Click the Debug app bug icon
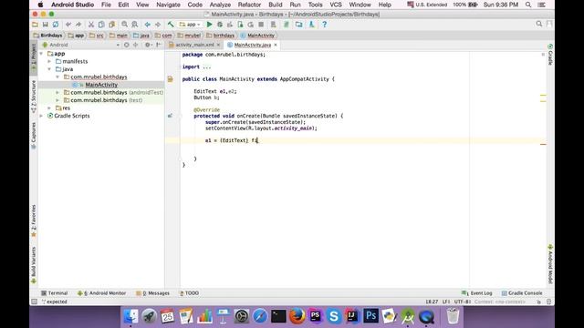 (220, 25)
